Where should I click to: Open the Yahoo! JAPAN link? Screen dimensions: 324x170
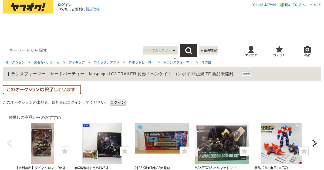[264, 5]
